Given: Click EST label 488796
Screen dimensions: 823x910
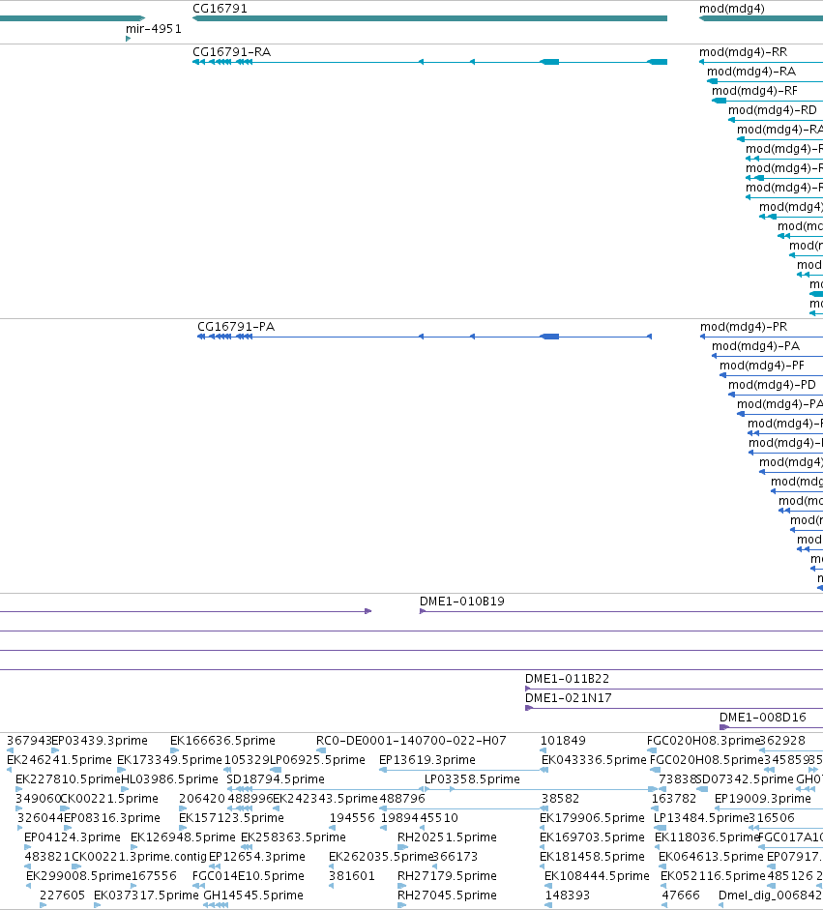Looking at the screenshot, I should click(402, 799).
